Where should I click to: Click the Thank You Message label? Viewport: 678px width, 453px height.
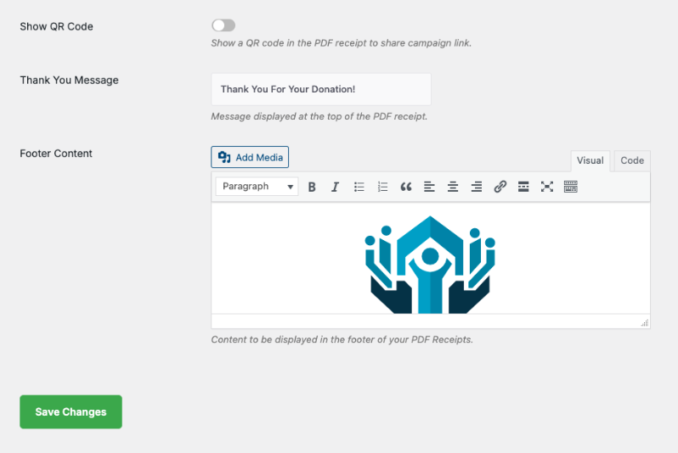click(x=69, y=81)
